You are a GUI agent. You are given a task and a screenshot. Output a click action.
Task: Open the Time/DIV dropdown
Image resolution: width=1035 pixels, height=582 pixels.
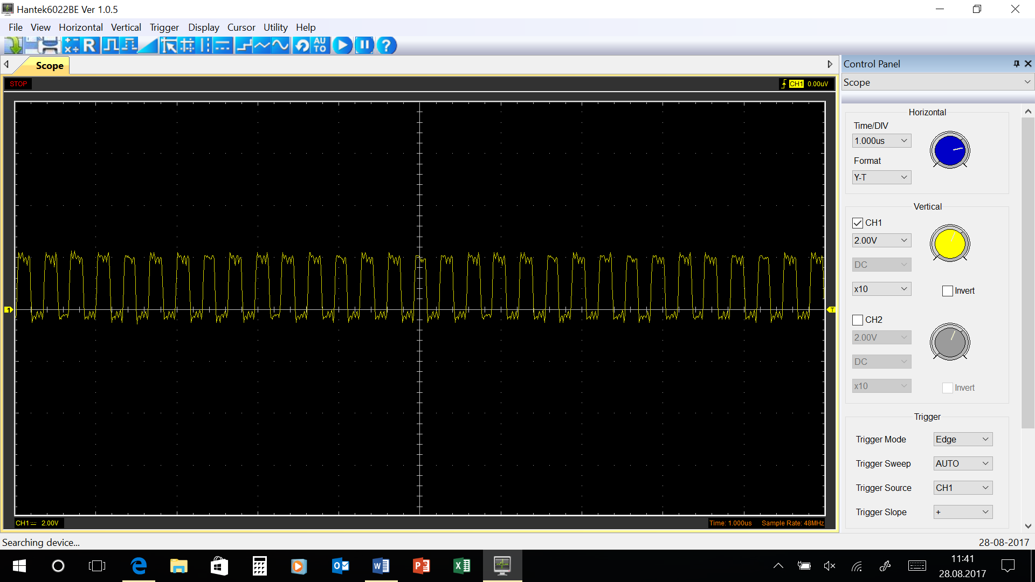pos(881,141)
